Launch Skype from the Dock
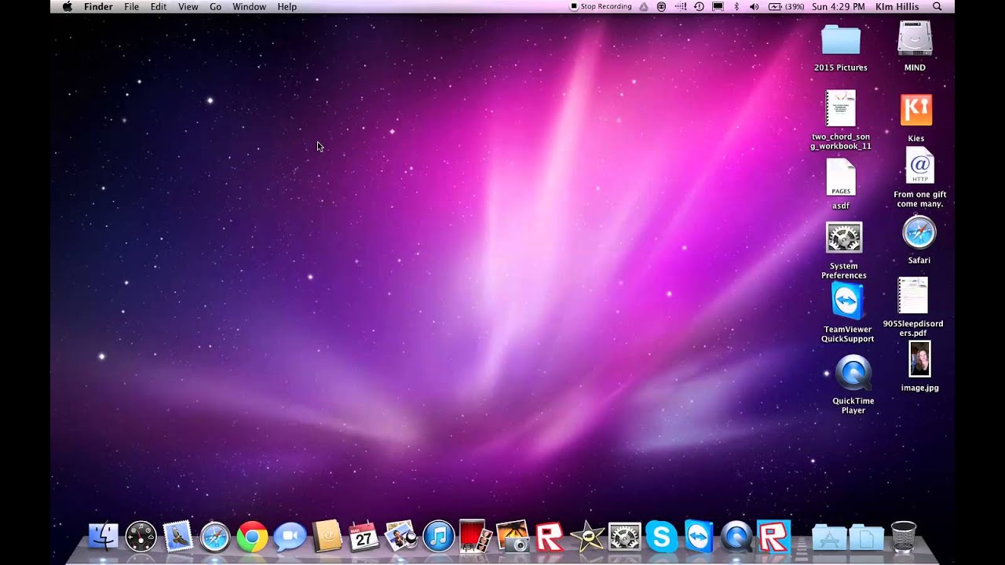 (661, 537)
